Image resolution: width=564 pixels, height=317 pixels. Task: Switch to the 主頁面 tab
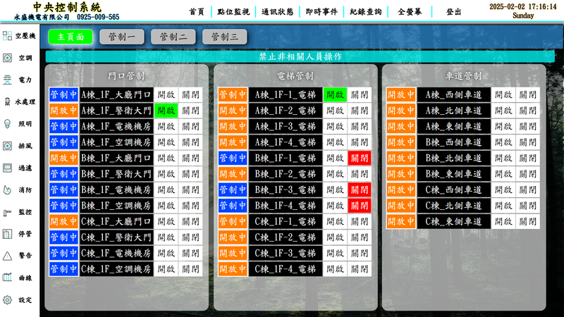tap(70, 37)
